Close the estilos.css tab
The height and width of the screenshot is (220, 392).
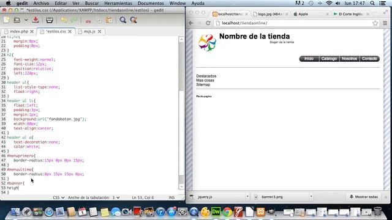tap(70, 31)
